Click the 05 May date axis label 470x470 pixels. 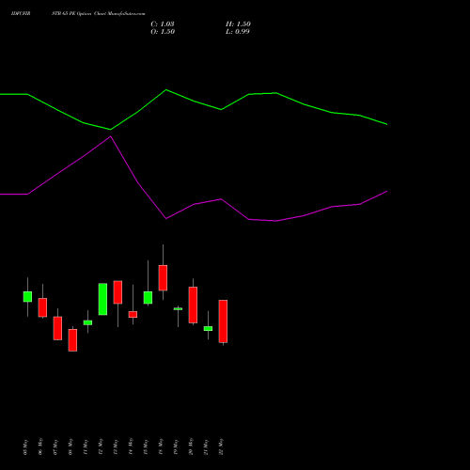(25, 446)
